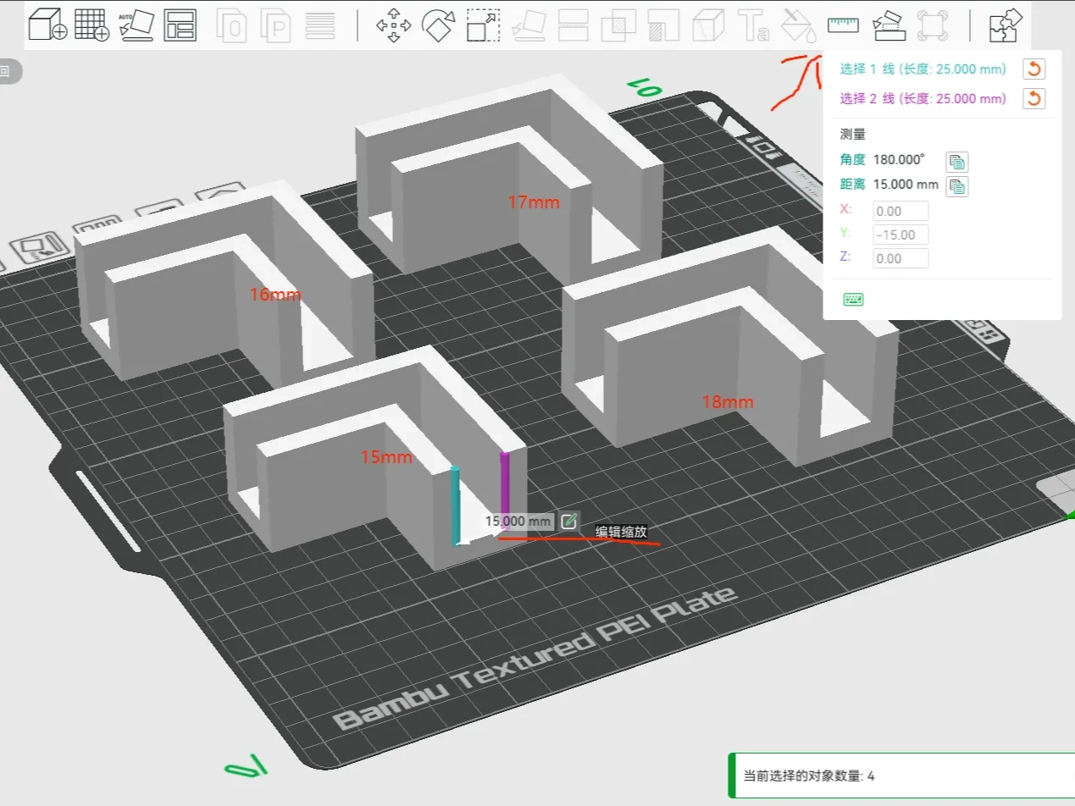Select the Move tool
This screenshot has height=806, width=1075.
(x=394, y=25)
